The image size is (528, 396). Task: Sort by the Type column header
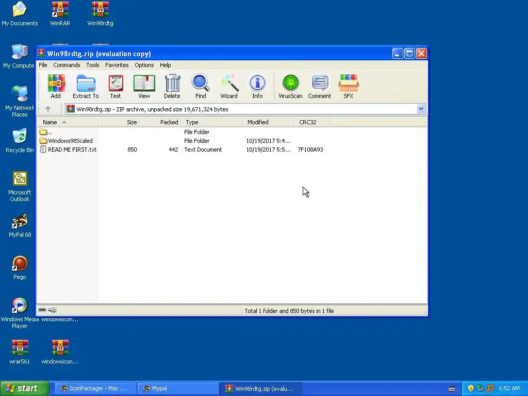pyautogui.click(x=212, y=122)
